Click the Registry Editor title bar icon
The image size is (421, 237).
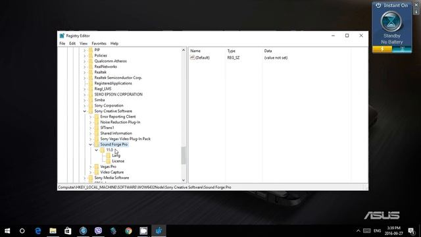coord(62,36)
